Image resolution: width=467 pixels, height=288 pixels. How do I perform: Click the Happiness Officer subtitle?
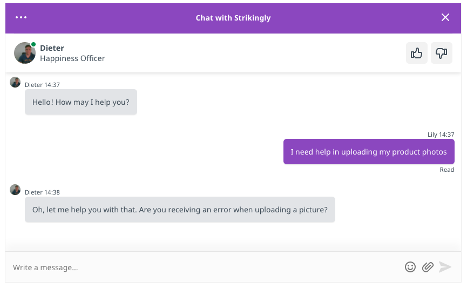(x=72, y=58)
